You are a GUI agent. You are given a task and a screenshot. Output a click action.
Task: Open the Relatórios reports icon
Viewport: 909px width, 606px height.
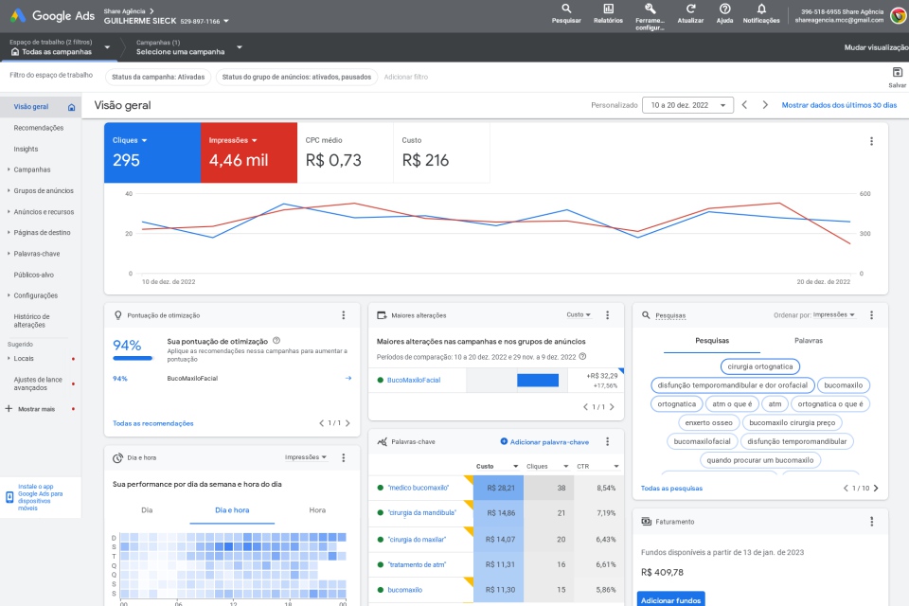[x=608, y=14]
